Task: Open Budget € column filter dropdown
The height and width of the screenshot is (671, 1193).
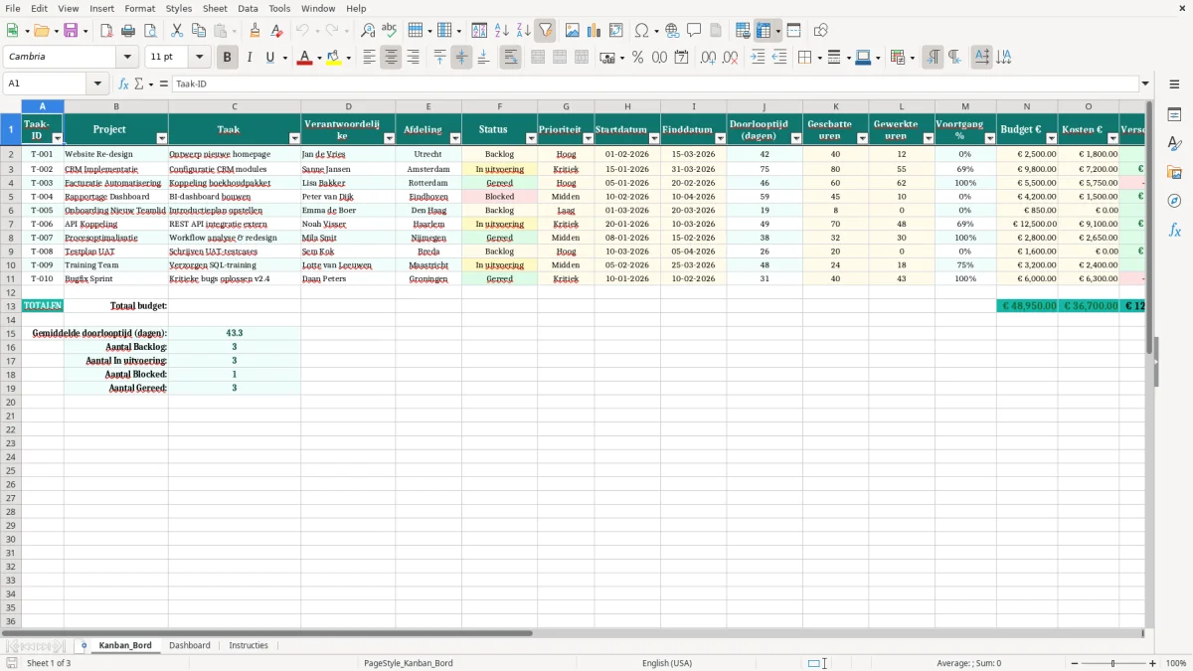Action: click(x=1051, y=139)
